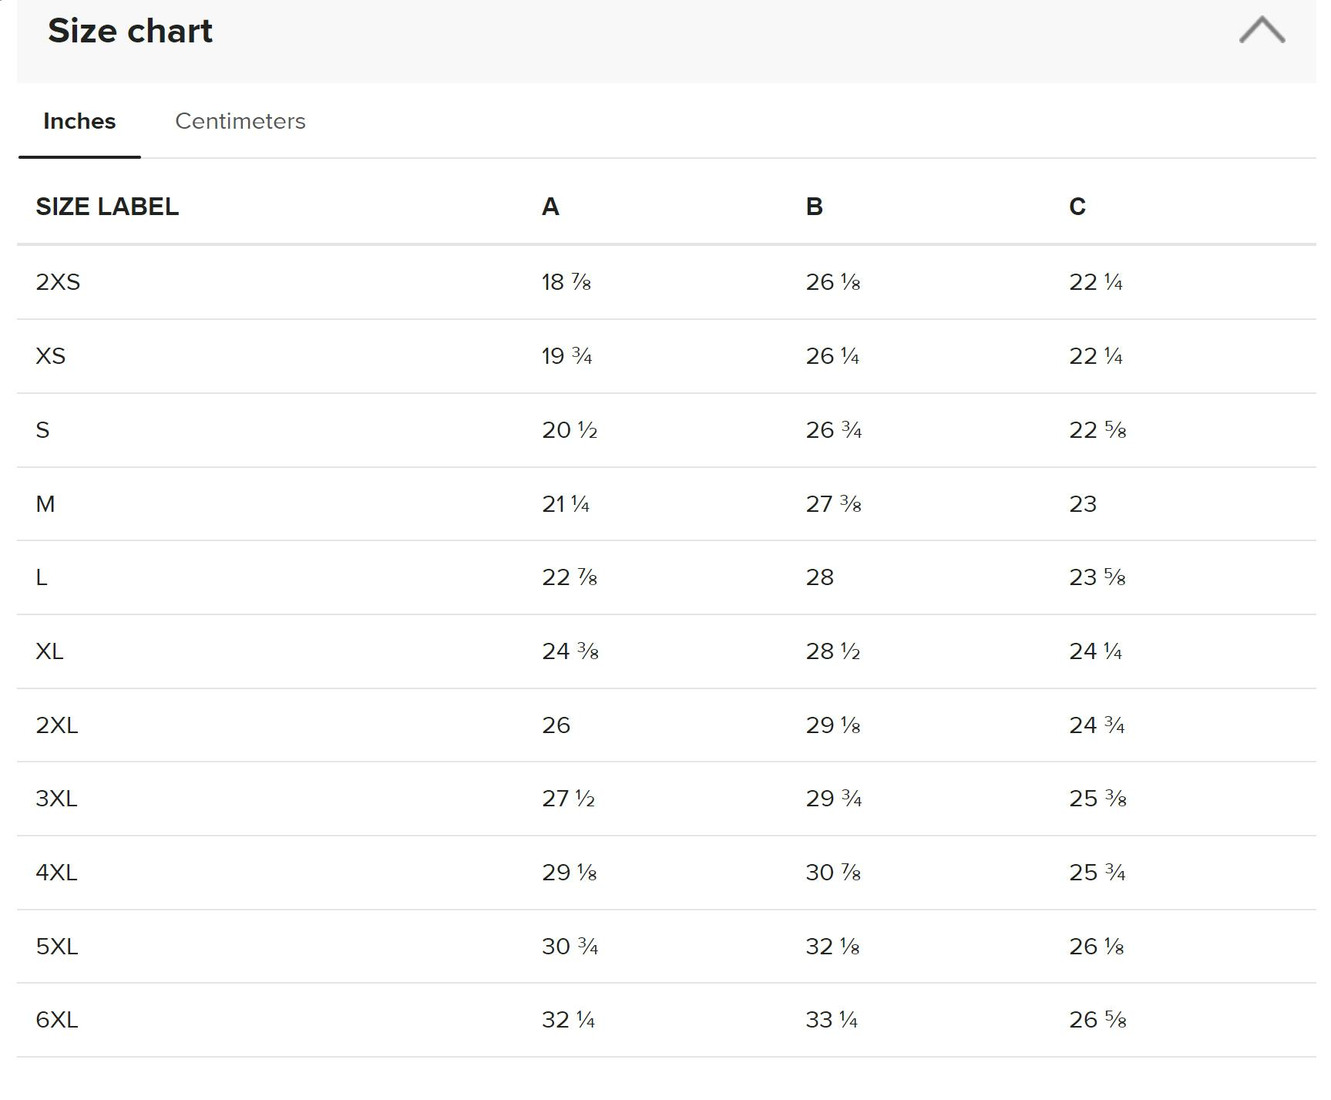Image resolution: width=1331 pixels, height=1100 pixels.
Task: Click the B measurement 28 for size L
Action: click(x=819, y=577)
